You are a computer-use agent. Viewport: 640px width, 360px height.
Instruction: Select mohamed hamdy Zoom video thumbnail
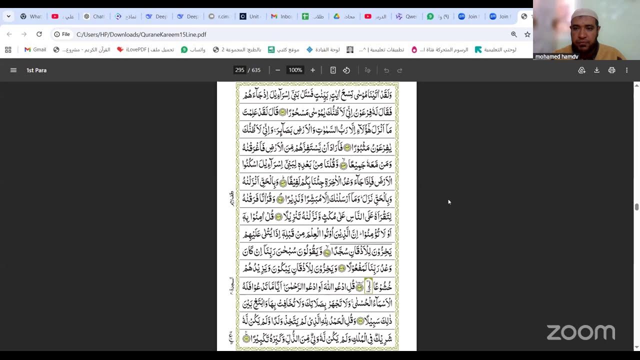(586, 30)
